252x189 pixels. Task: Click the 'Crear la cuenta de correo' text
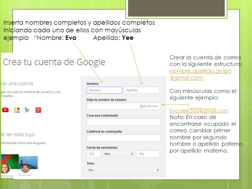click(x=205, y=57)
